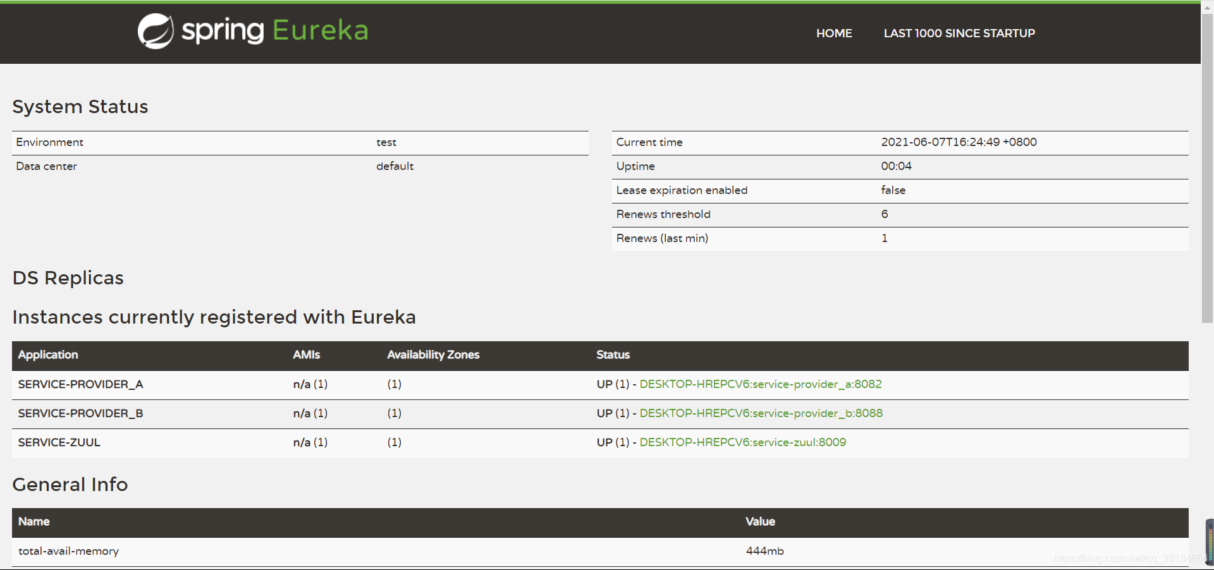Click the uptime value 00:04
Screen dimensions: 1214x570
(897, 166)
